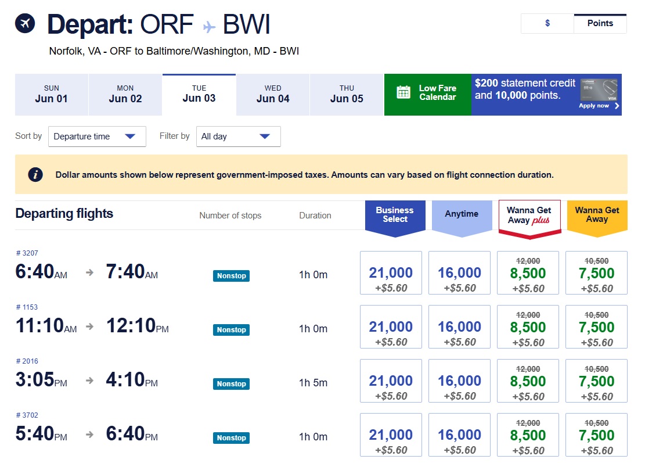Select the SUN Jun 01 date tab
645x463 pixels.
click(x=52, y=95)
